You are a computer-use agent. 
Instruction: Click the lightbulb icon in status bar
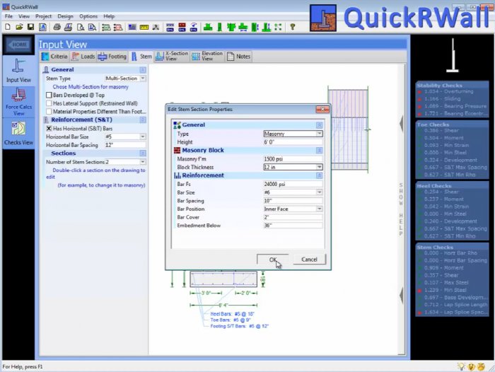click(461, 366)
